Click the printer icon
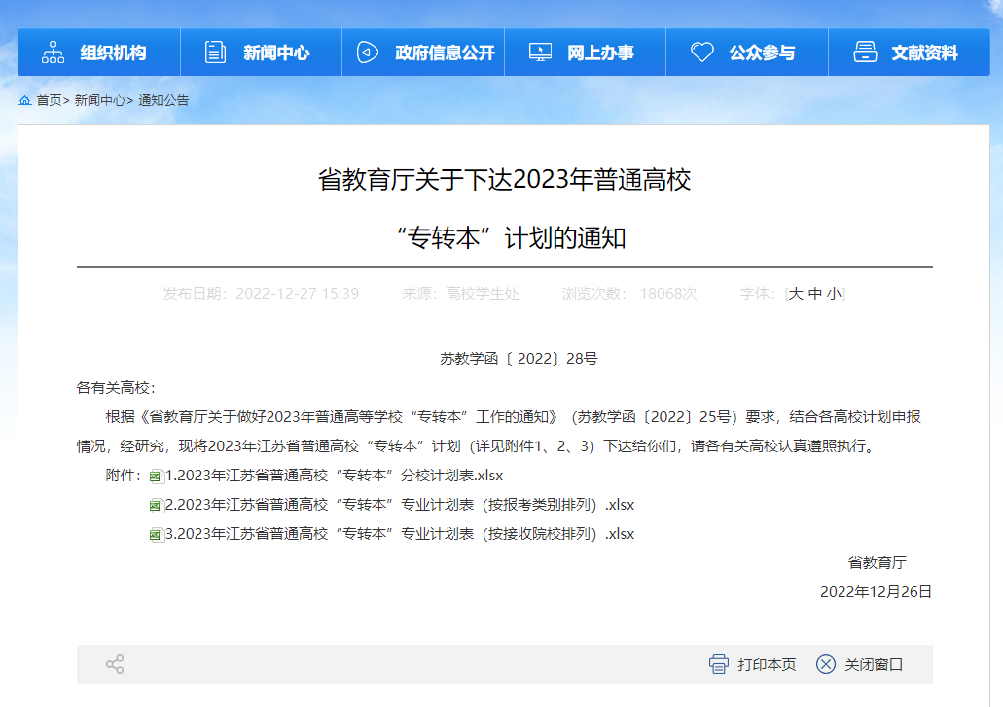The height and width of the screenshot is (707, 1003). tap(719, 664)
